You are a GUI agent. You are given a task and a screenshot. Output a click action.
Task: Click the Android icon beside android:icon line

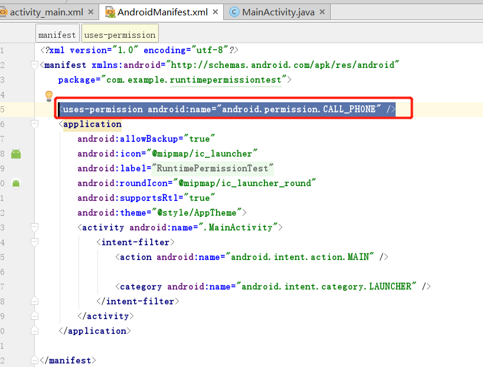point(16,154)
